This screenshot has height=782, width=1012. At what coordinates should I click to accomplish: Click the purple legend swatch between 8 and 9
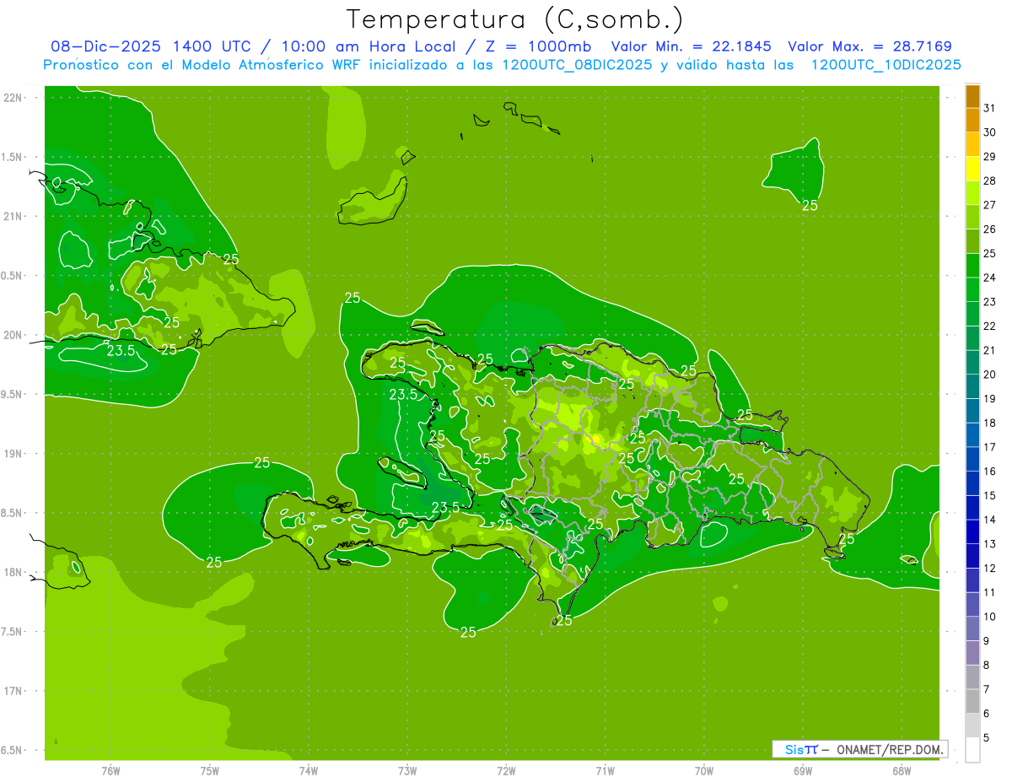point(972,653)
